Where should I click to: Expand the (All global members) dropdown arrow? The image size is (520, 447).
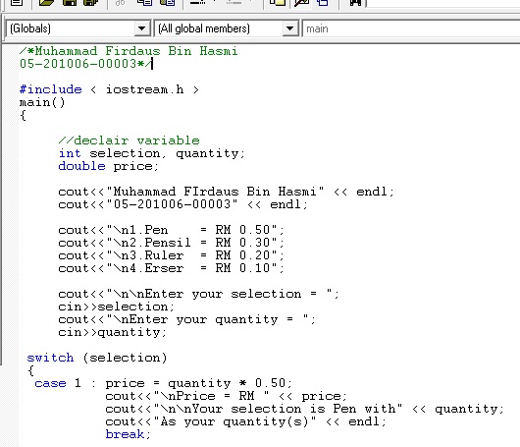[289, 28]
